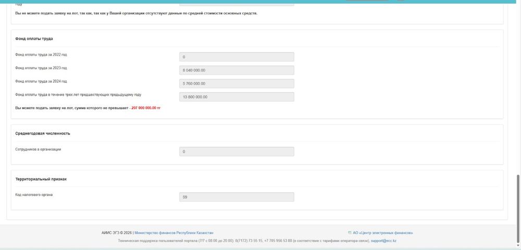Click the 'Сотрудников в организации' field

tap(237, 152)
